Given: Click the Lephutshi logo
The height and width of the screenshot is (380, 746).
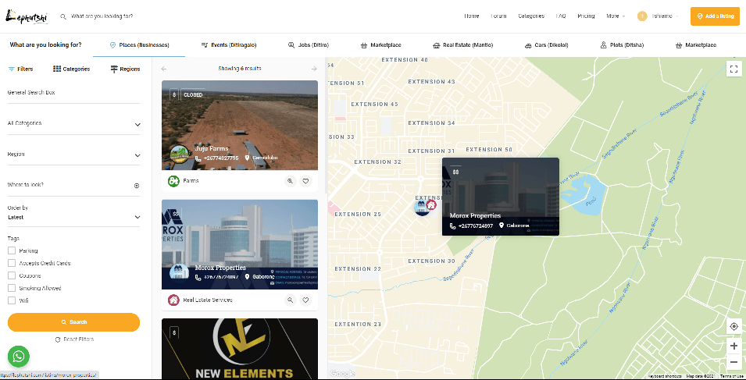Looking at the screenshot, I should [26, 16].
